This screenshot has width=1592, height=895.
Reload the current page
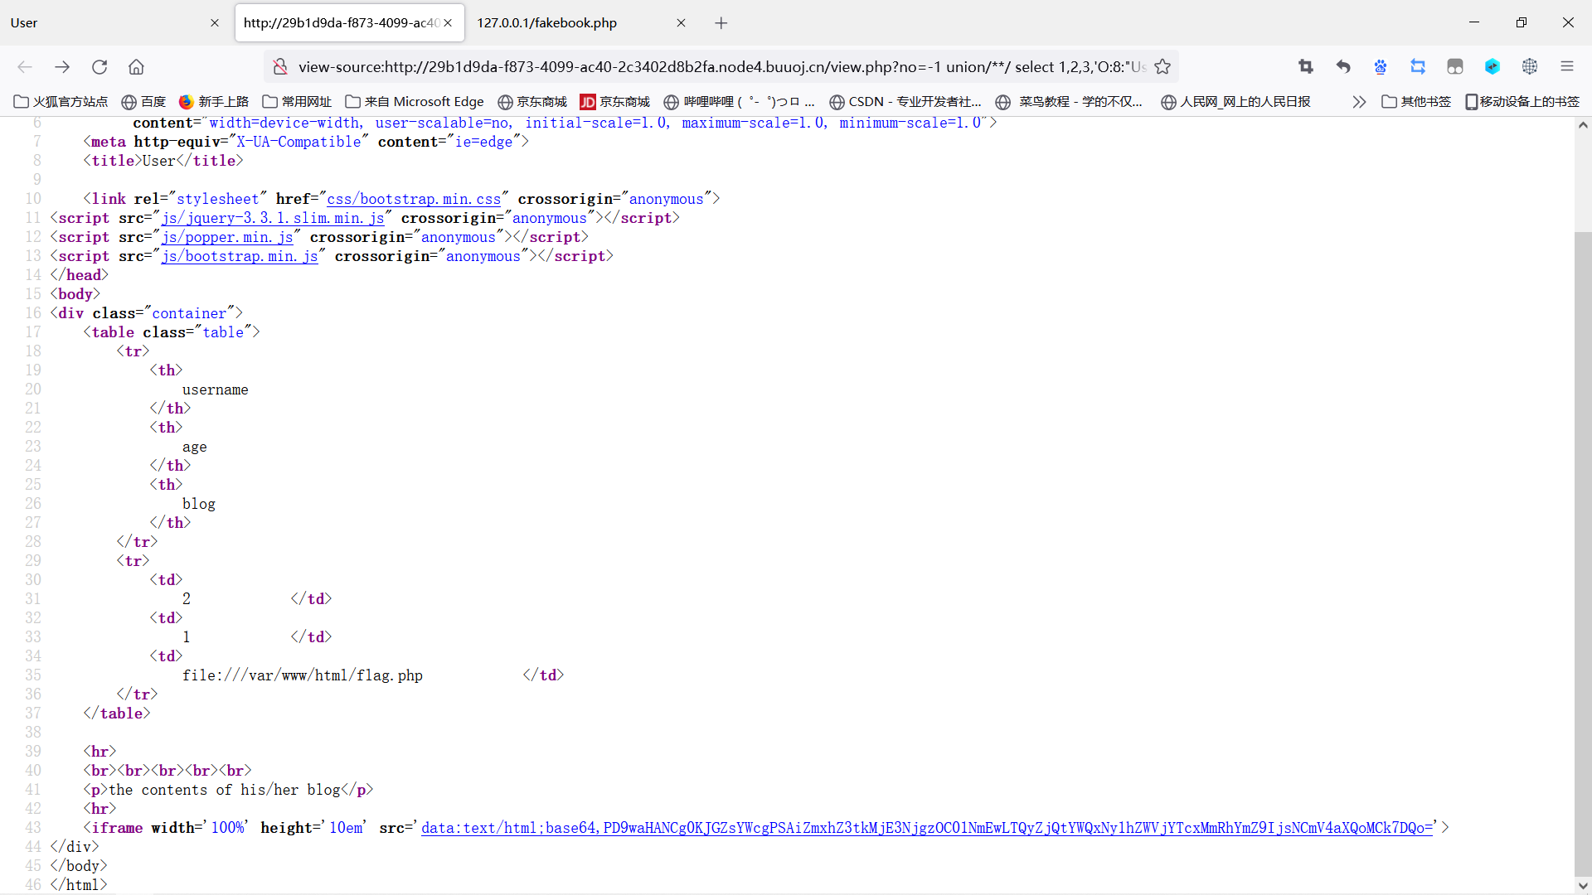coord(99,66)
